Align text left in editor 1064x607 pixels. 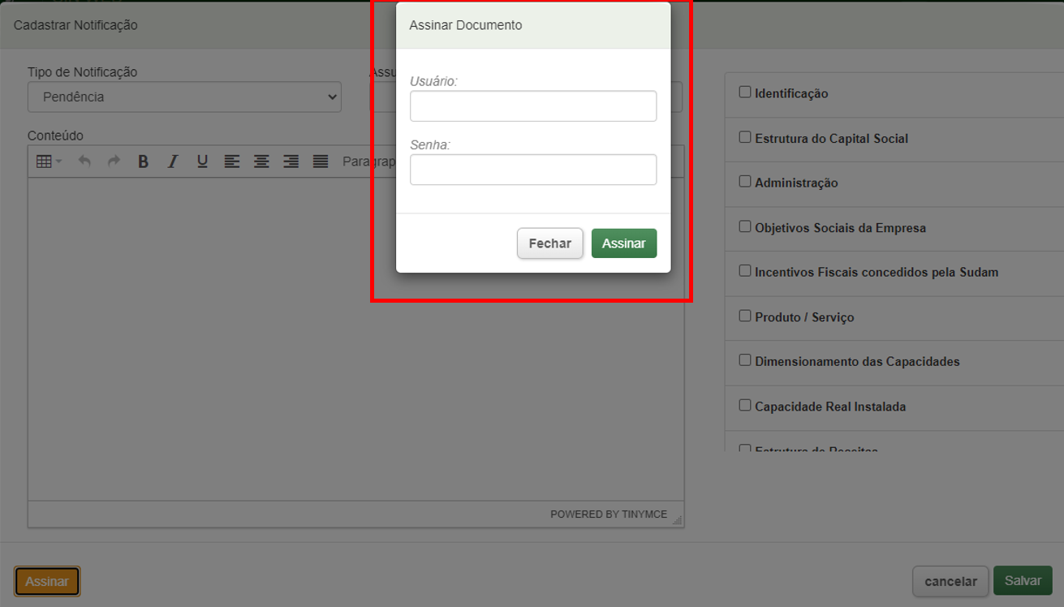pos(232,161)
